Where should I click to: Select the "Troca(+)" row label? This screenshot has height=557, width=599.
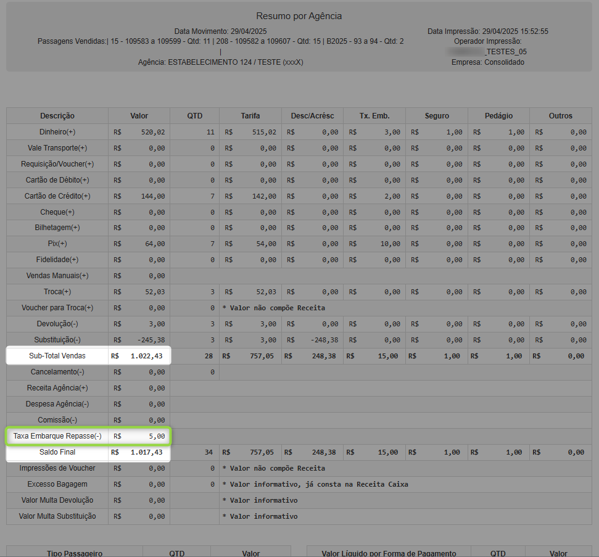(x=57, y=292)
